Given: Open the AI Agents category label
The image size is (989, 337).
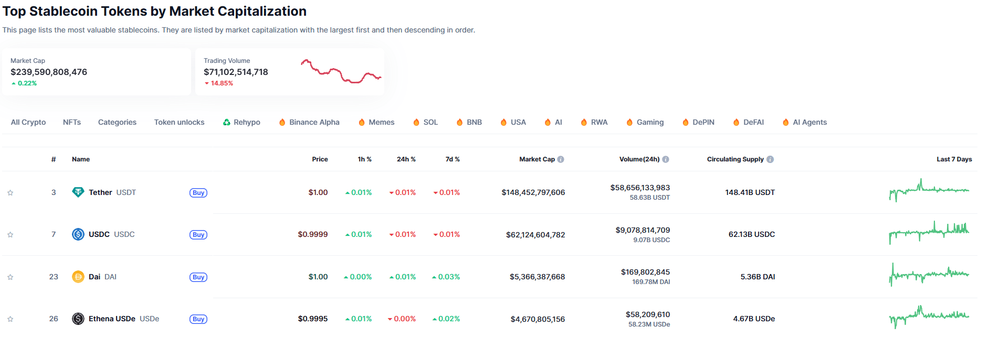Looking at the screenshot, I should coord(810,122).
